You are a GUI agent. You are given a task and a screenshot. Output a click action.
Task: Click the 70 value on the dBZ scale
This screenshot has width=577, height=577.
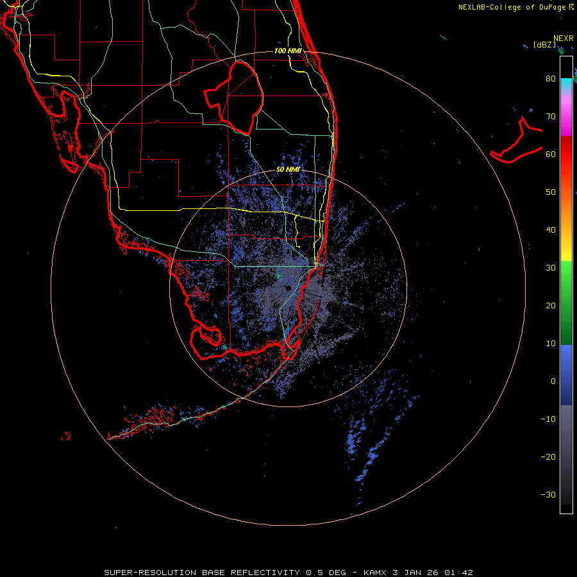(551, 116)
